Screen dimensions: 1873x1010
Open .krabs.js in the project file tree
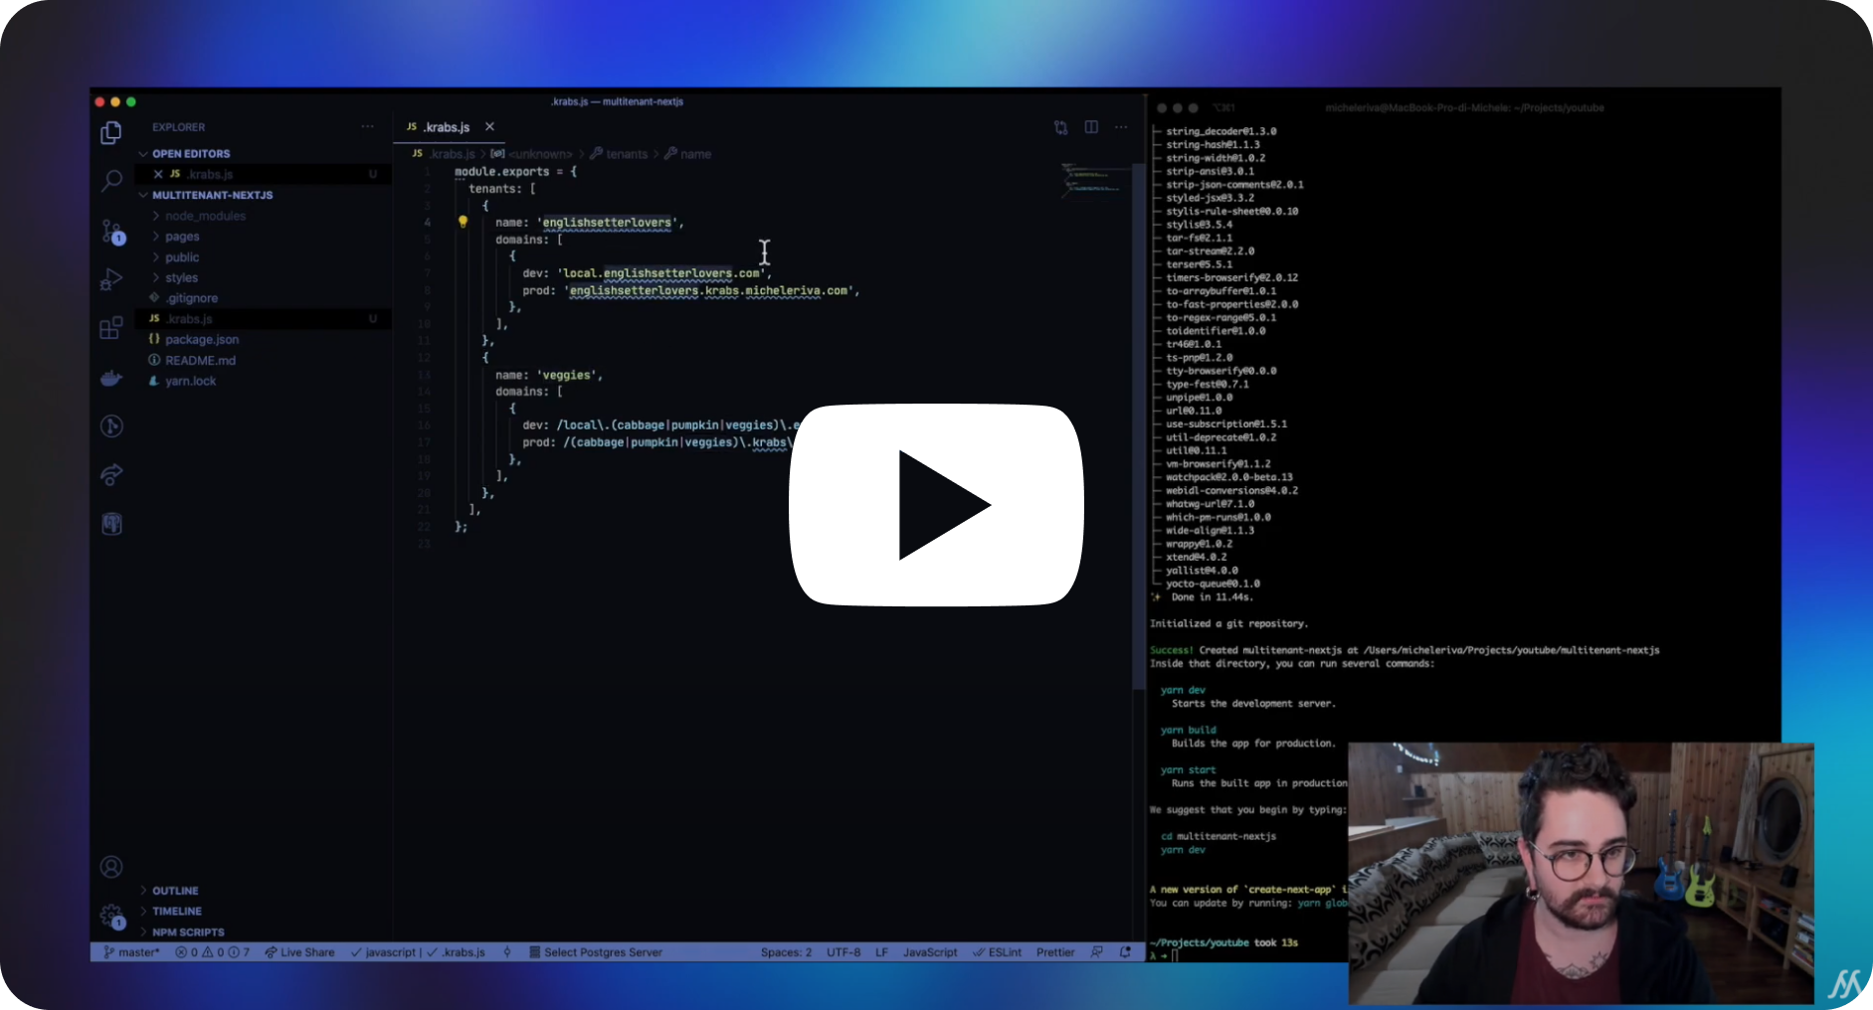coord(189,319)
